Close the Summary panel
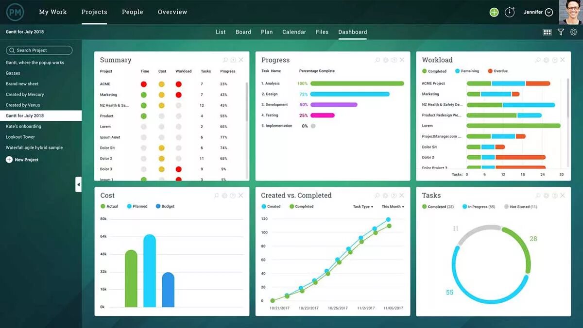Viewport: 583px width, 328px height. [241, 60]
